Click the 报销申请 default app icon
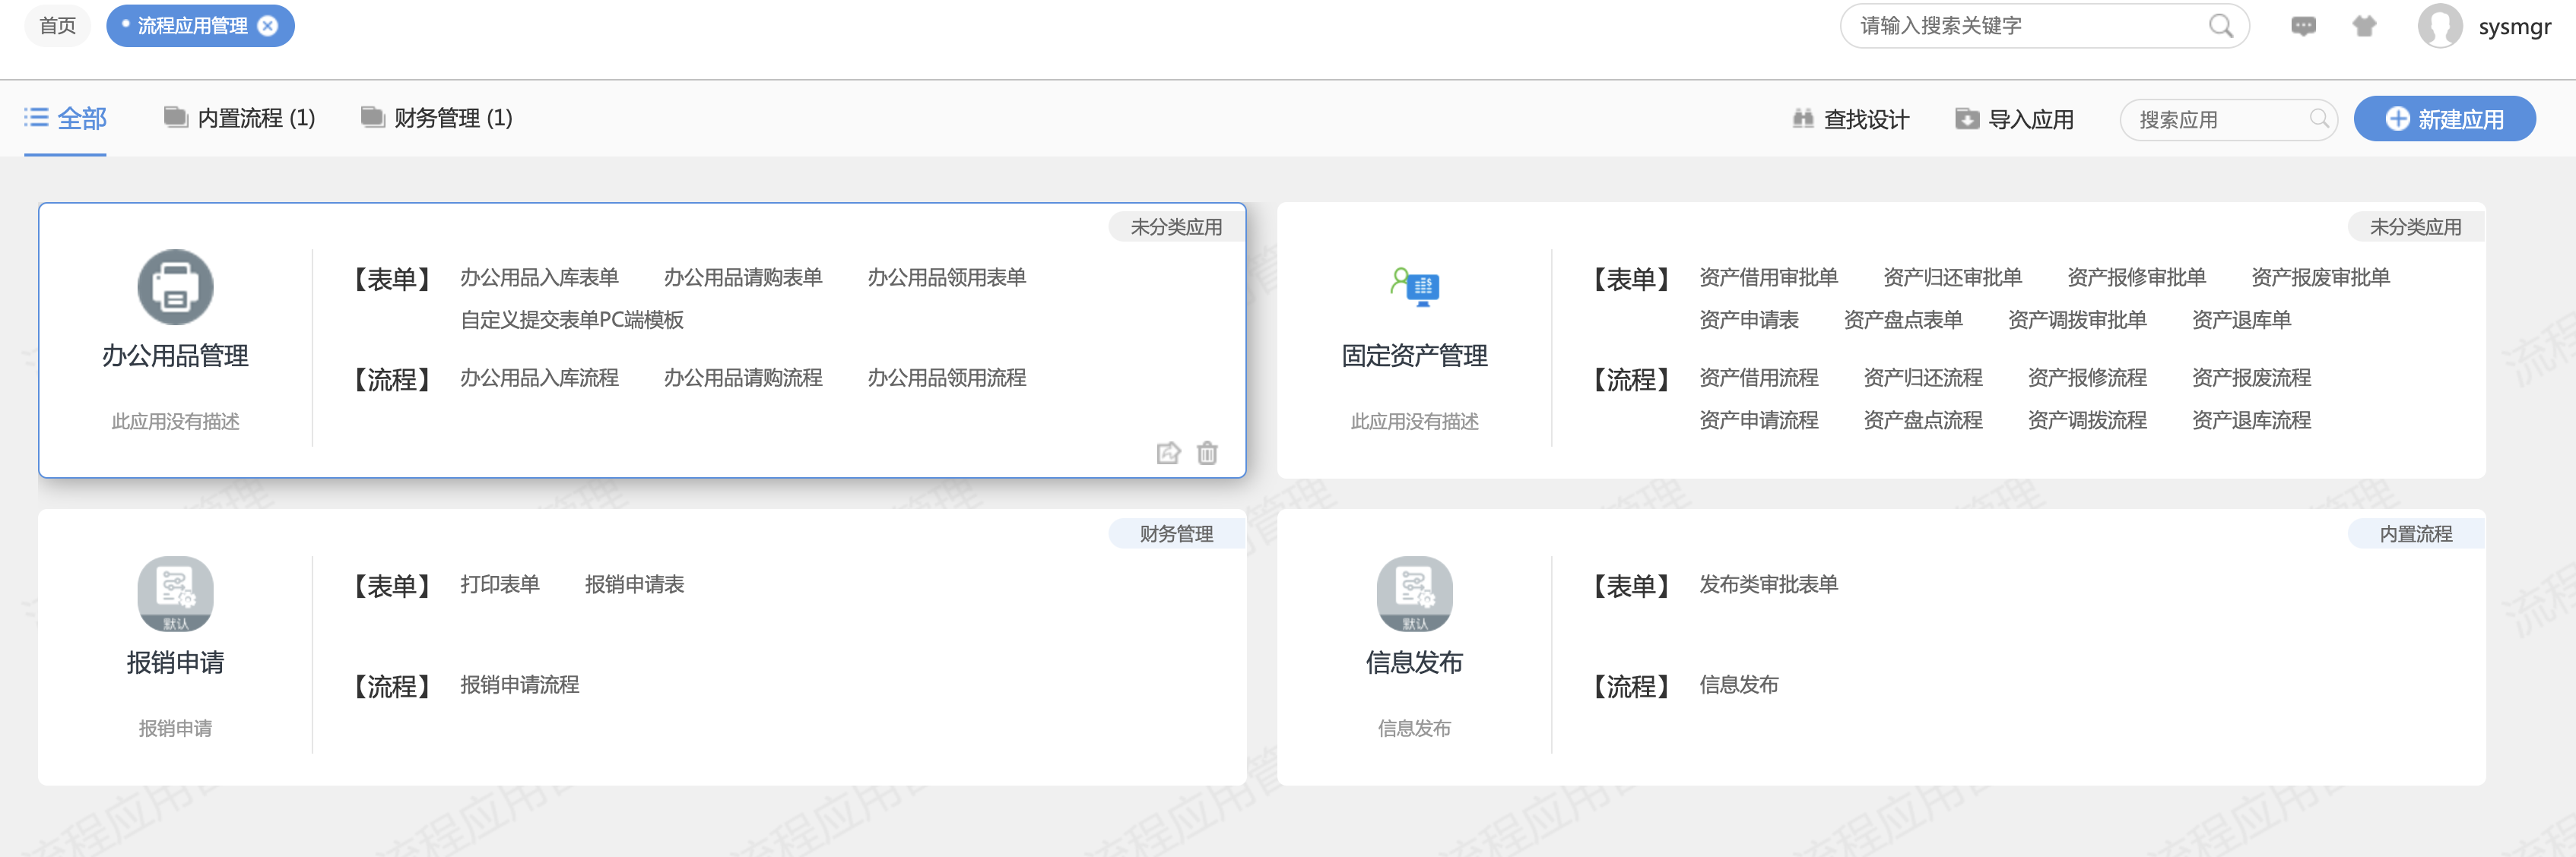Screen dimensions: 2576x857 point(175,593)
